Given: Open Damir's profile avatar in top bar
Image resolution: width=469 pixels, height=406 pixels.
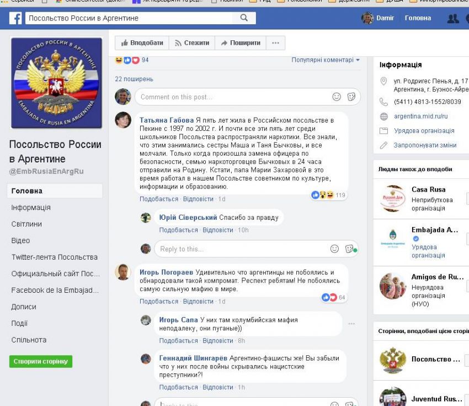Looking at the screenshot, I should 367,18.
